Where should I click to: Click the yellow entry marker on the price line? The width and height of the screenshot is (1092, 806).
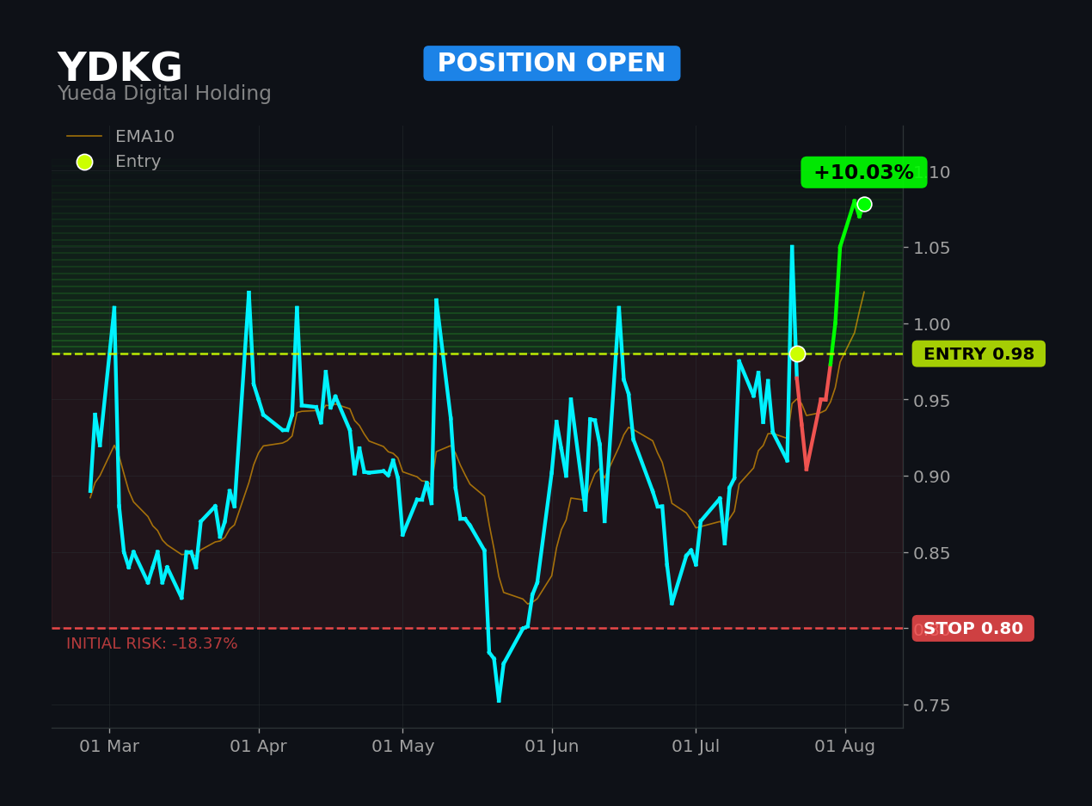click(x=797, y=354)
